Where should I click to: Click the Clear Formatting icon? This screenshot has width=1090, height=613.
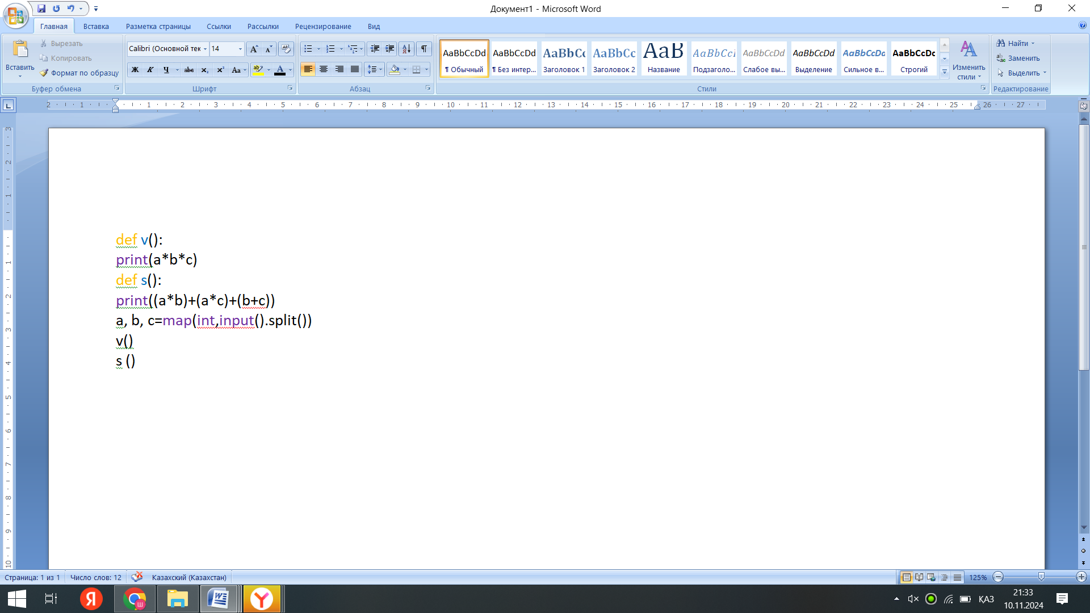tap(286, 49)
